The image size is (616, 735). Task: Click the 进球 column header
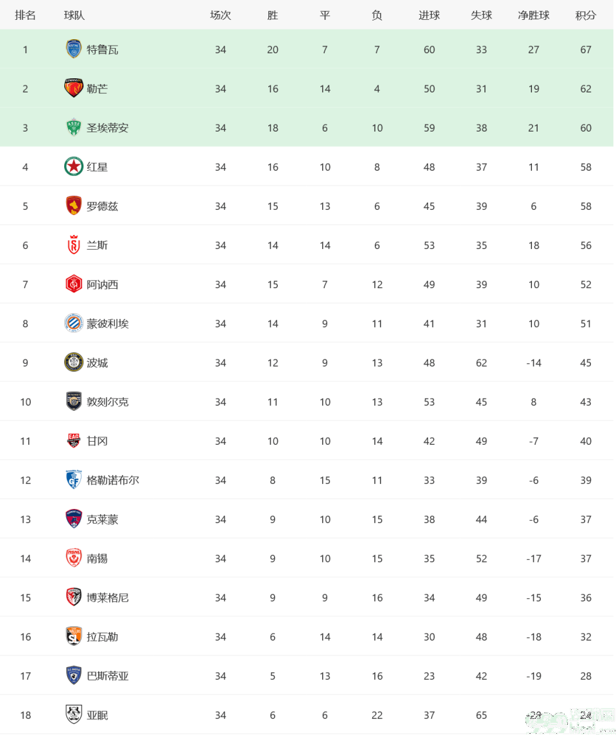click(429, 15)
